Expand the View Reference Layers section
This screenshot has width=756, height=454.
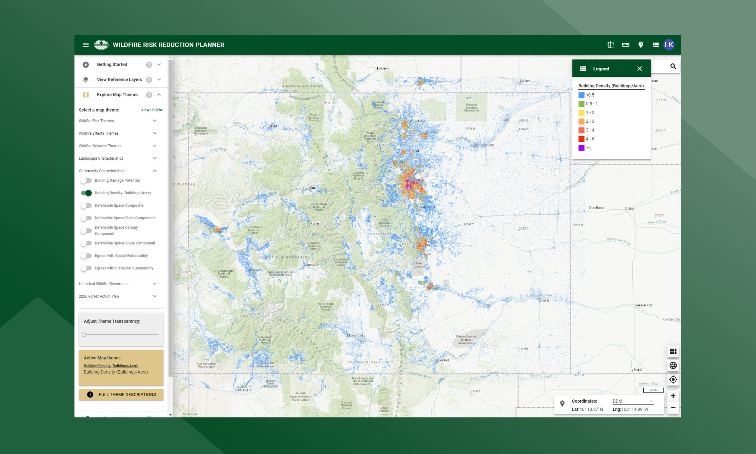pos(159,80)
